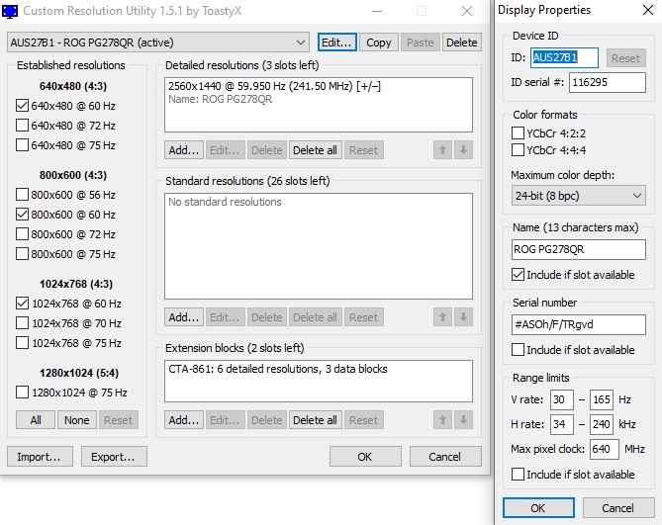The height and width of the screenshot is (525, 662).
Task: Click the Export button
Action: [113, 457]
